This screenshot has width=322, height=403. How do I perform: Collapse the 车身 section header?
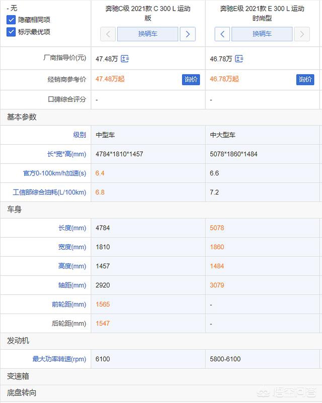pos(161,210)
